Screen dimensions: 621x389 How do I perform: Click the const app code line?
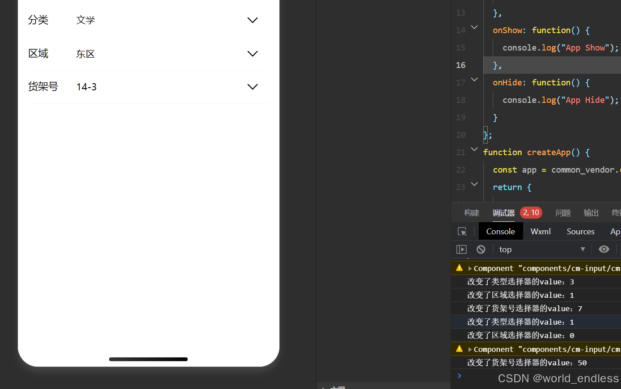click(557, 170)
